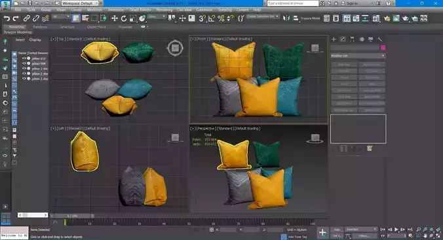The width and height of the screenshot is (443, 240).
Task: Select the Place object tool
Action: pyautogui.click(x=142, y=18)
